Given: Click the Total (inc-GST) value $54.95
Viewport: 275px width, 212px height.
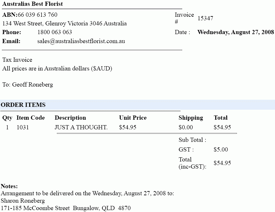Looking at the screenshot, I should coord(222,163).
